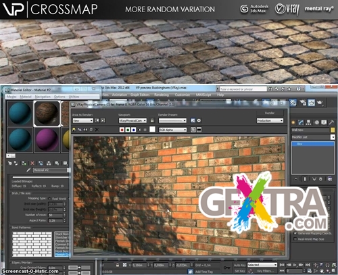Screen dimensions: 338x275
Task: Click the Material ID Channel icon
Action: [x=65, y=163]
